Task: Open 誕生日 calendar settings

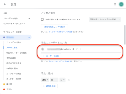Action: pyautogui.click(x=9, y=84)
